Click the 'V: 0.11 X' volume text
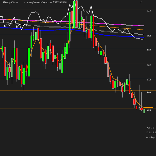The width and height of the screenshot is (156, 156). click(151, 132)
